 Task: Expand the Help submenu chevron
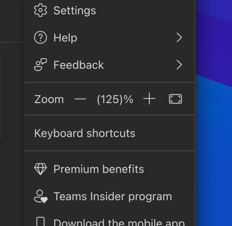179,38
